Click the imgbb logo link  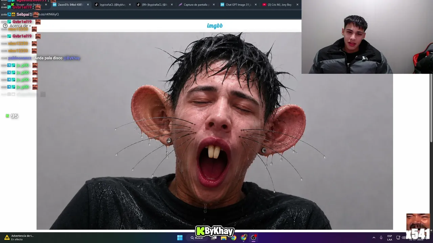coord(215,26)
